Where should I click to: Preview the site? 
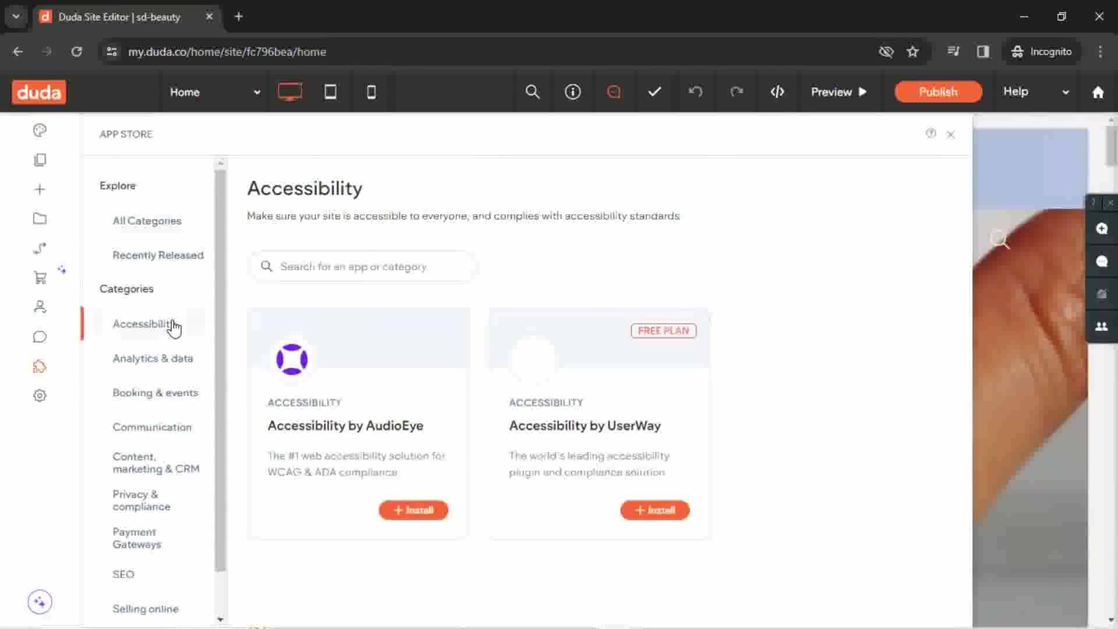tap(839, 92)
